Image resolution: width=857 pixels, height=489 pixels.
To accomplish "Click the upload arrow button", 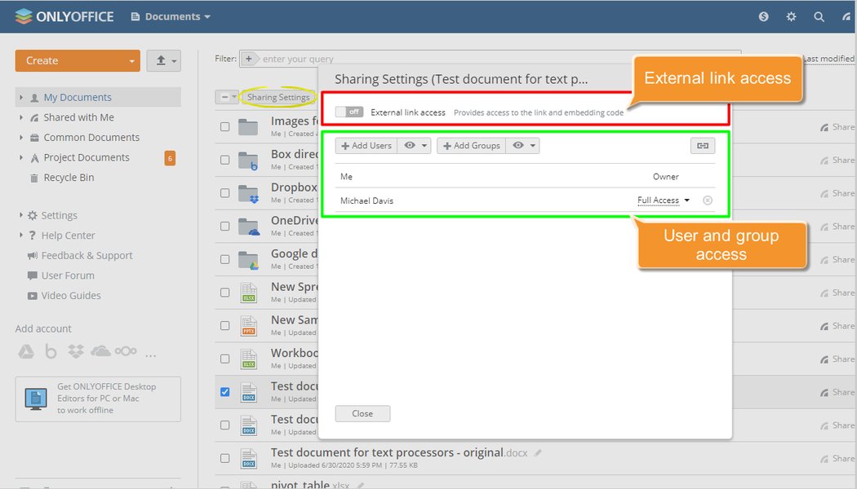I will 163,60.
